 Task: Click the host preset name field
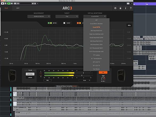(x=26, y=3)
